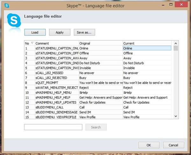Viewport: 191px width, 155px height.
Task: Click the Load button
Action: pyautogui.click(x=35, y=32)
